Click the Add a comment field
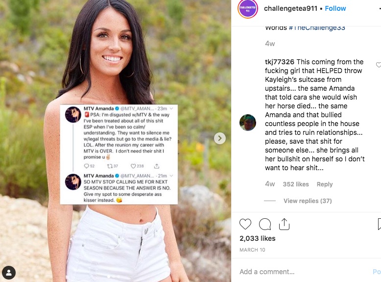381x282 pixels. click(304, 272)
